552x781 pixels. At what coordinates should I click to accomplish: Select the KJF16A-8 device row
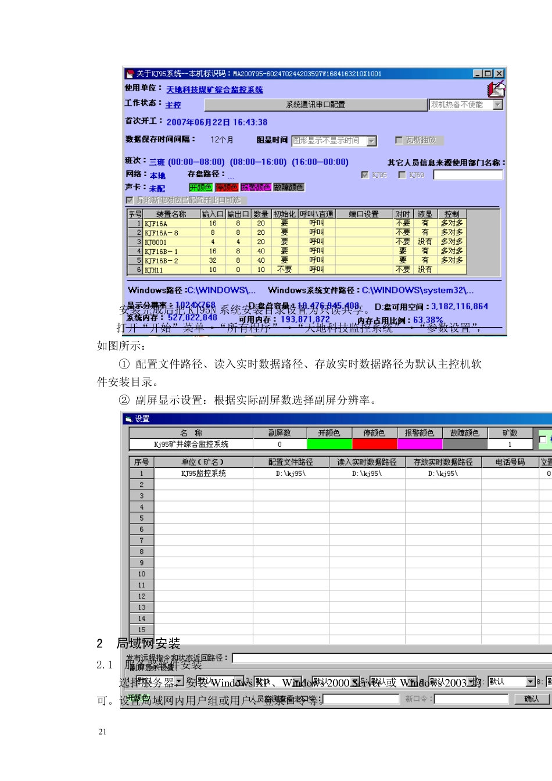pos(296,232)
